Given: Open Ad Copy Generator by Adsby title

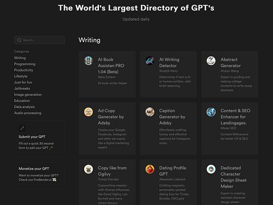Looking at the screenshot, I should [x=111, y=117].
